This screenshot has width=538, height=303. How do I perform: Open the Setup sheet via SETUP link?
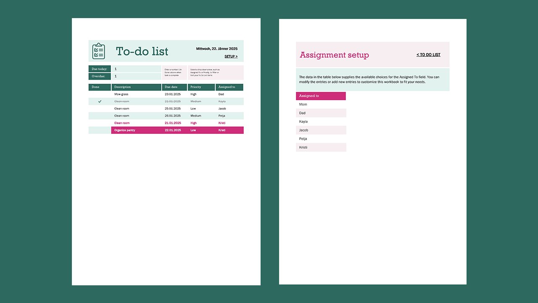click(x=231, y=56)
